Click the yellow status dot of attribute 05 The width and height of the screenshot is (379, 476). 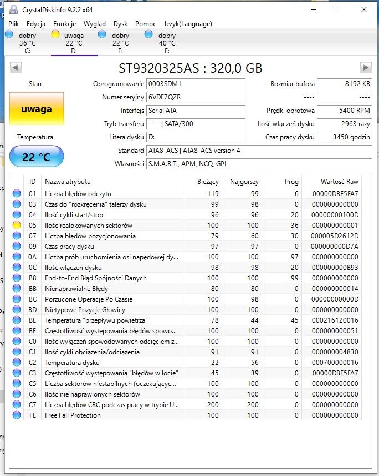(x=17, y=225)
